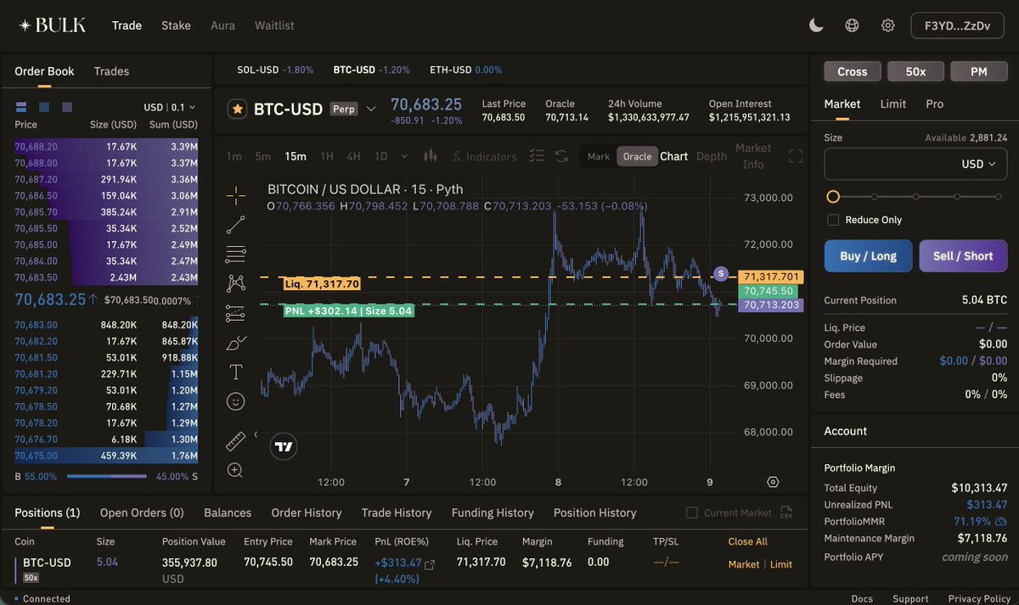Open the Stake page
Viewport: 1019px width, 605px height.
click(x=176, y=25)
